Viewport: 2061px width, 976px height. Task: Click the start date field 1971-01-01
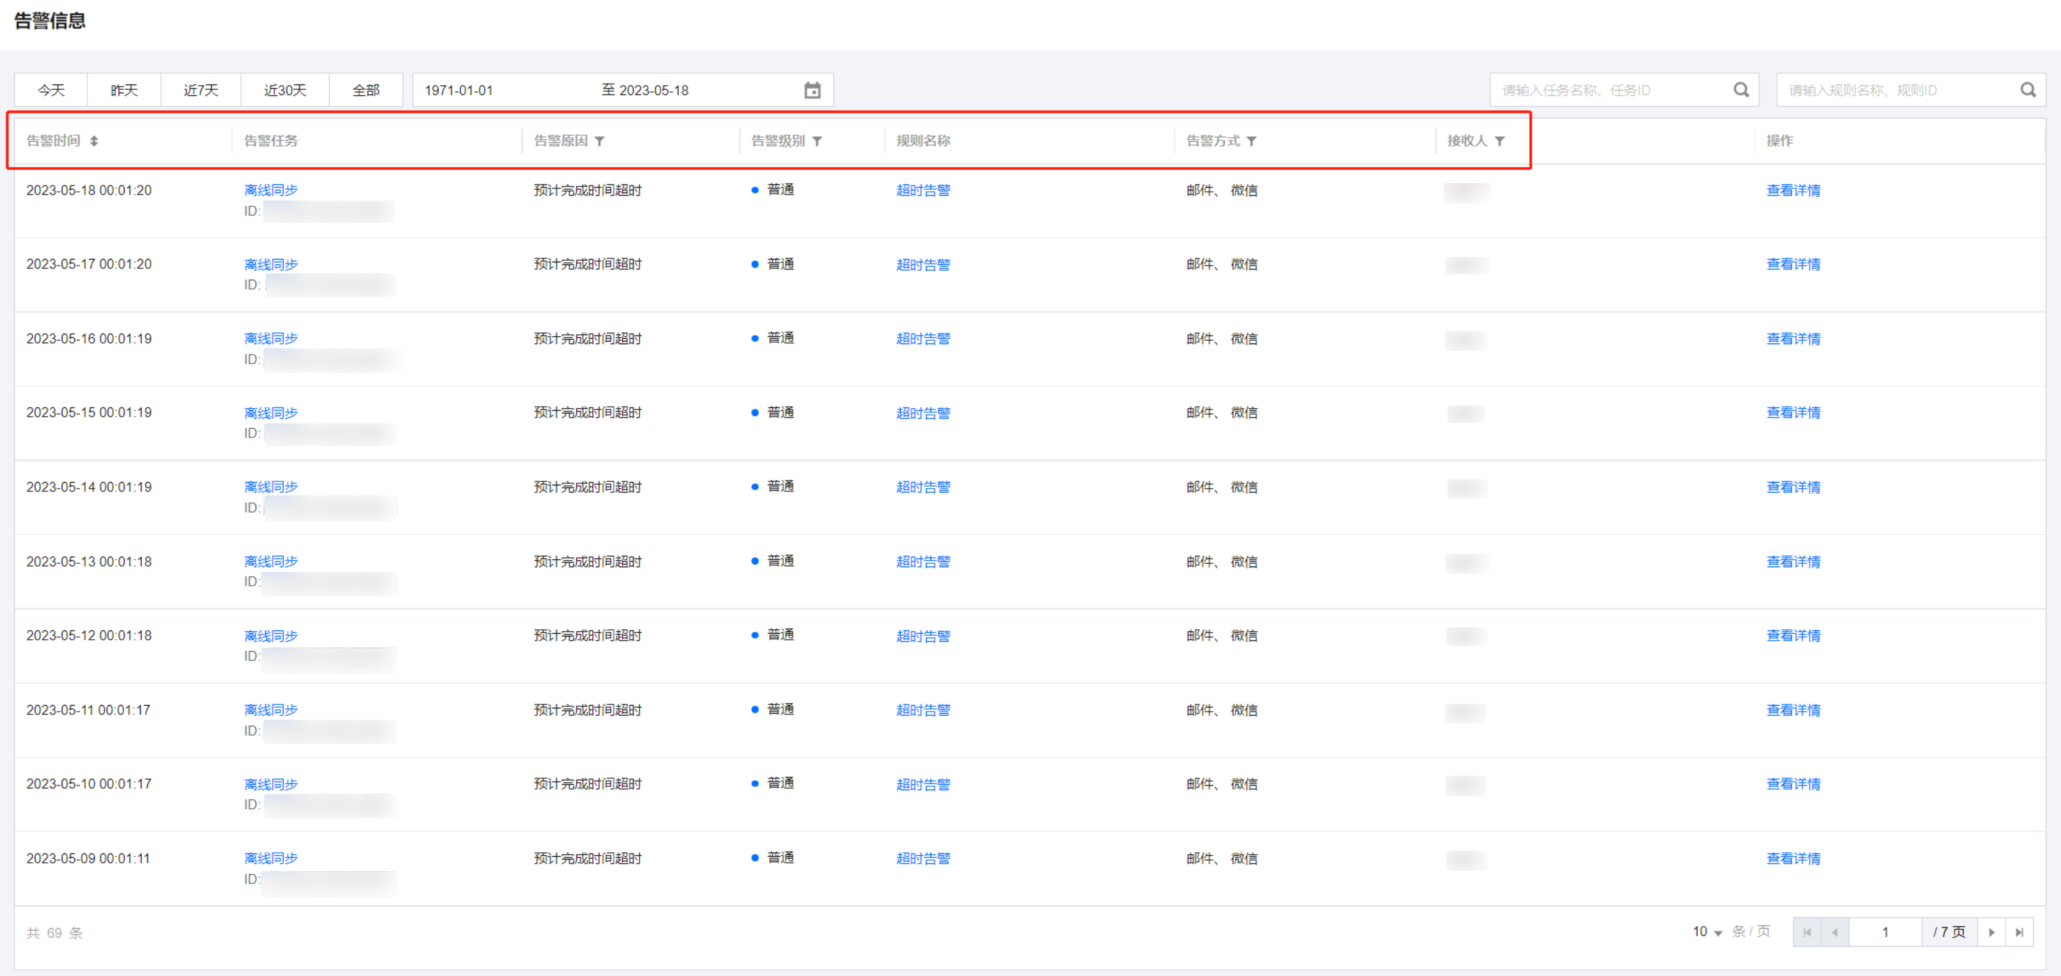(x=458, y=91)
